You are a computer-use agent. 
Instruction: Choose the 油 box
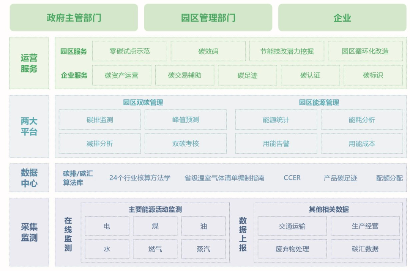coord(203,226)
